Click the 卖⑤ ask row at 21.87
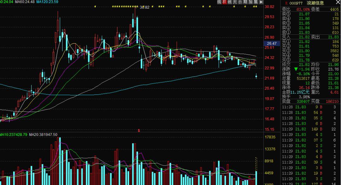The height and width of the screenshot is (185, 341). pos(310,14)
